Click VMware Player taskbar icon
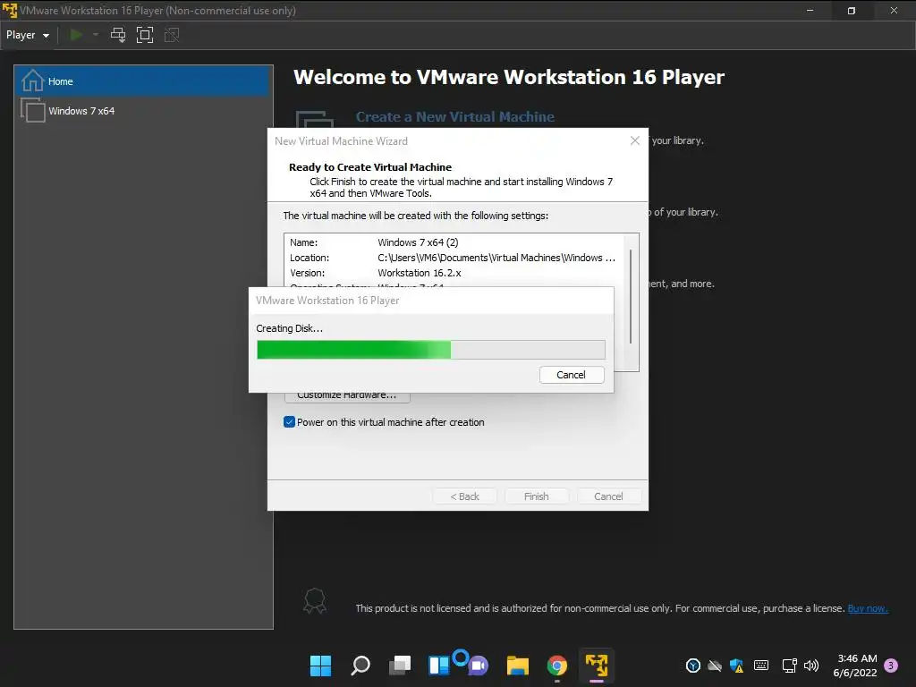916x687 pixels. coord(597,666)
